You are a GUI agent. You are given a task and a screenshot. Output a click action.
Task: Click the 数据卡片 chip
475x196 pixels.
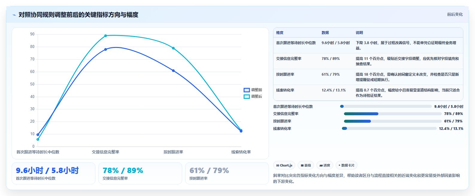tap(346, 165)
